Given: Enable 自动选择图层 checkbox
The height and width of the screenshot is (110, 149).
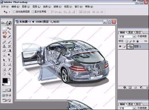Looking at the screenshot, I should tap(14, 12).
